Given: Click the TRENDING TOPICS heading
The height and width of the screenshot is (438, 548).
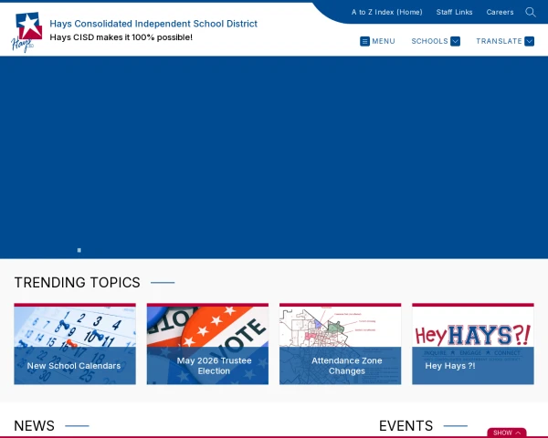Looking at the screenshot, I should pyautogui.click(x=78, y=282).
